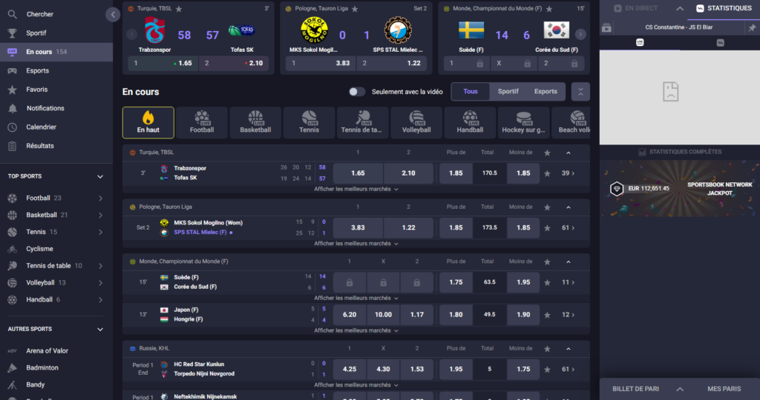The image size is (760, 400).
Task: Favorite the Trabzonspor vs Tofas SK match
Action: (x=547, y=173)
